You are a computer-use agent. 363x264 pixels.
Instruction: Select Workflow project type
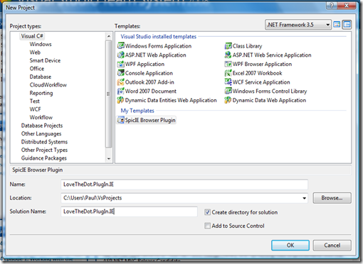click(x=41, y=117)
